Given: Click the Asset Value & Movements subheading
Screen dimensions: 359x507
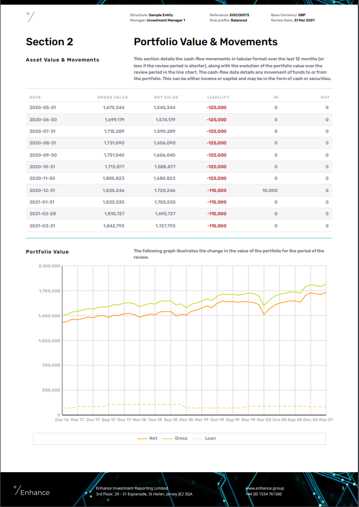Looking at the screenshot, I should tap(63, 60).
